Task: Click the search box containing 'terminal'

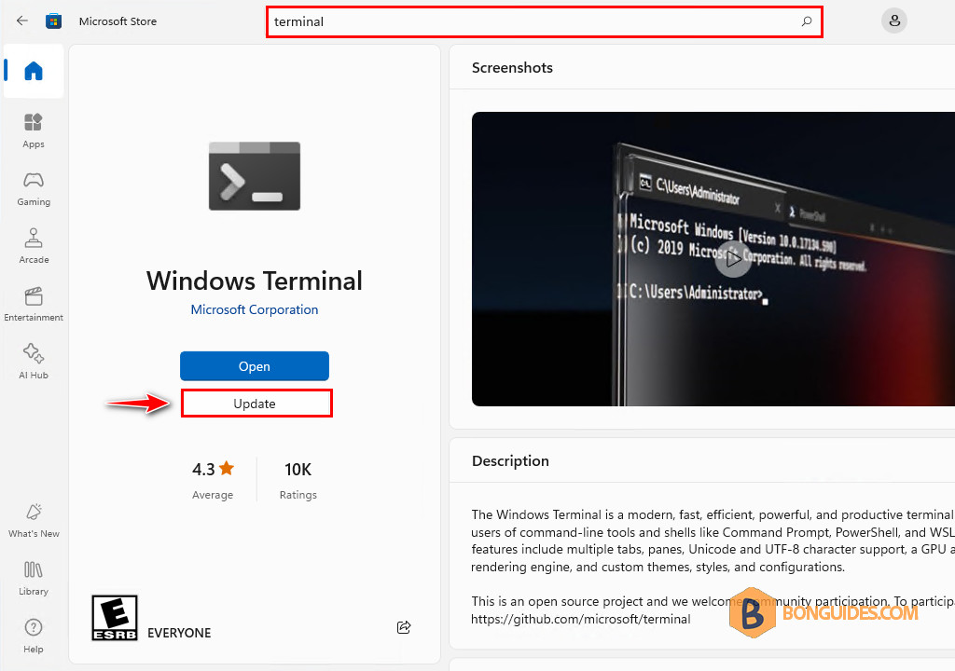Action: coord(545,22)
